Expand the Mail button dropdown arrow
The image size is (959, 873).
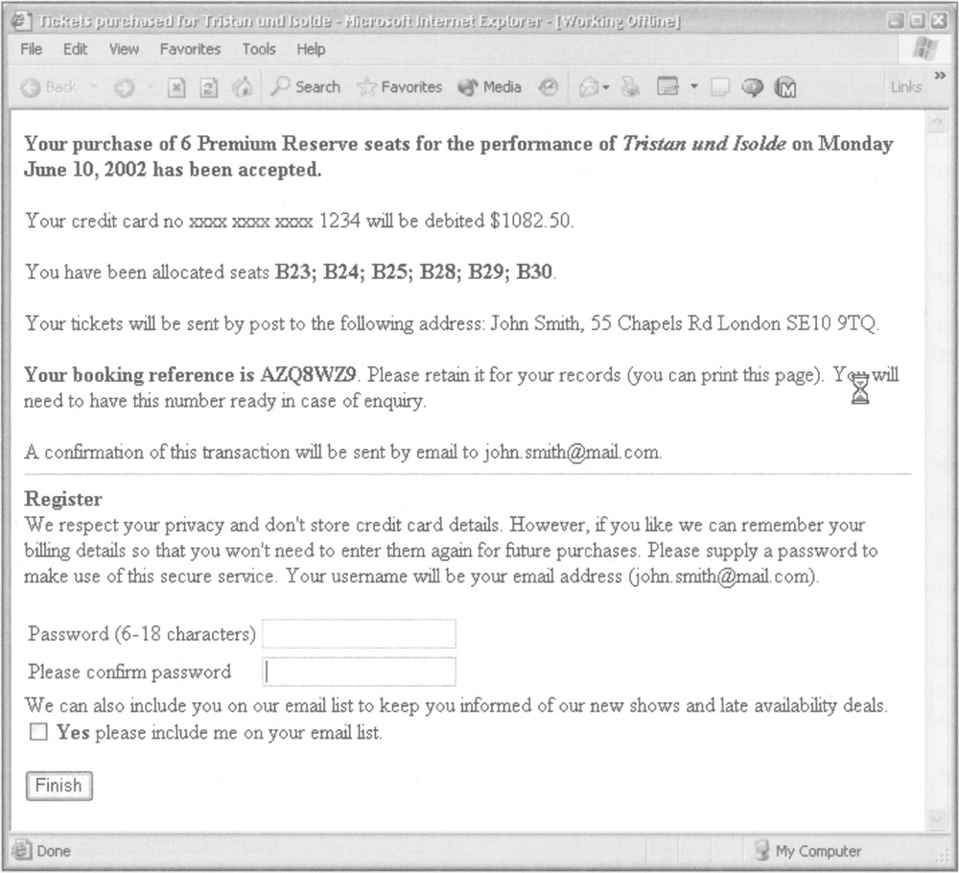(606, 87)
